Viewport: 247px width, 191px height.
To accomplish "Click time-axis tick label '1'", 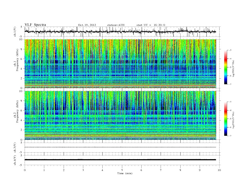I will [44, 170].
